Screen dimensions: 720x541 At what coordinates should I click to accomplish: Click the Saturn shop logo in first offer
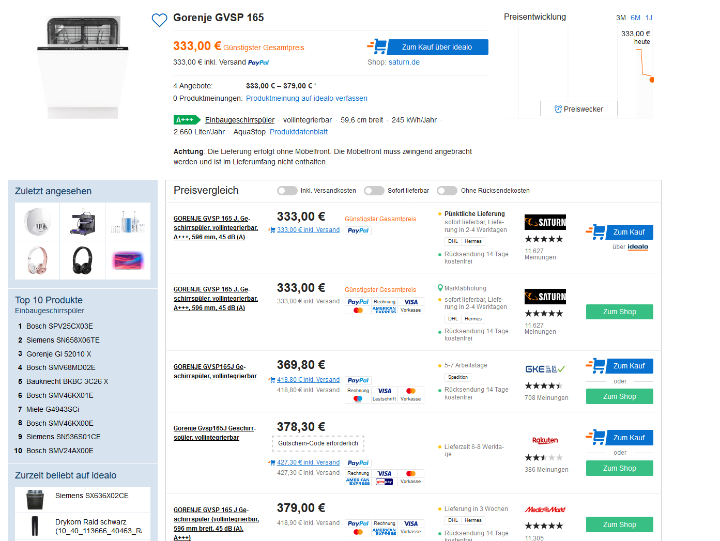(545, 222)
